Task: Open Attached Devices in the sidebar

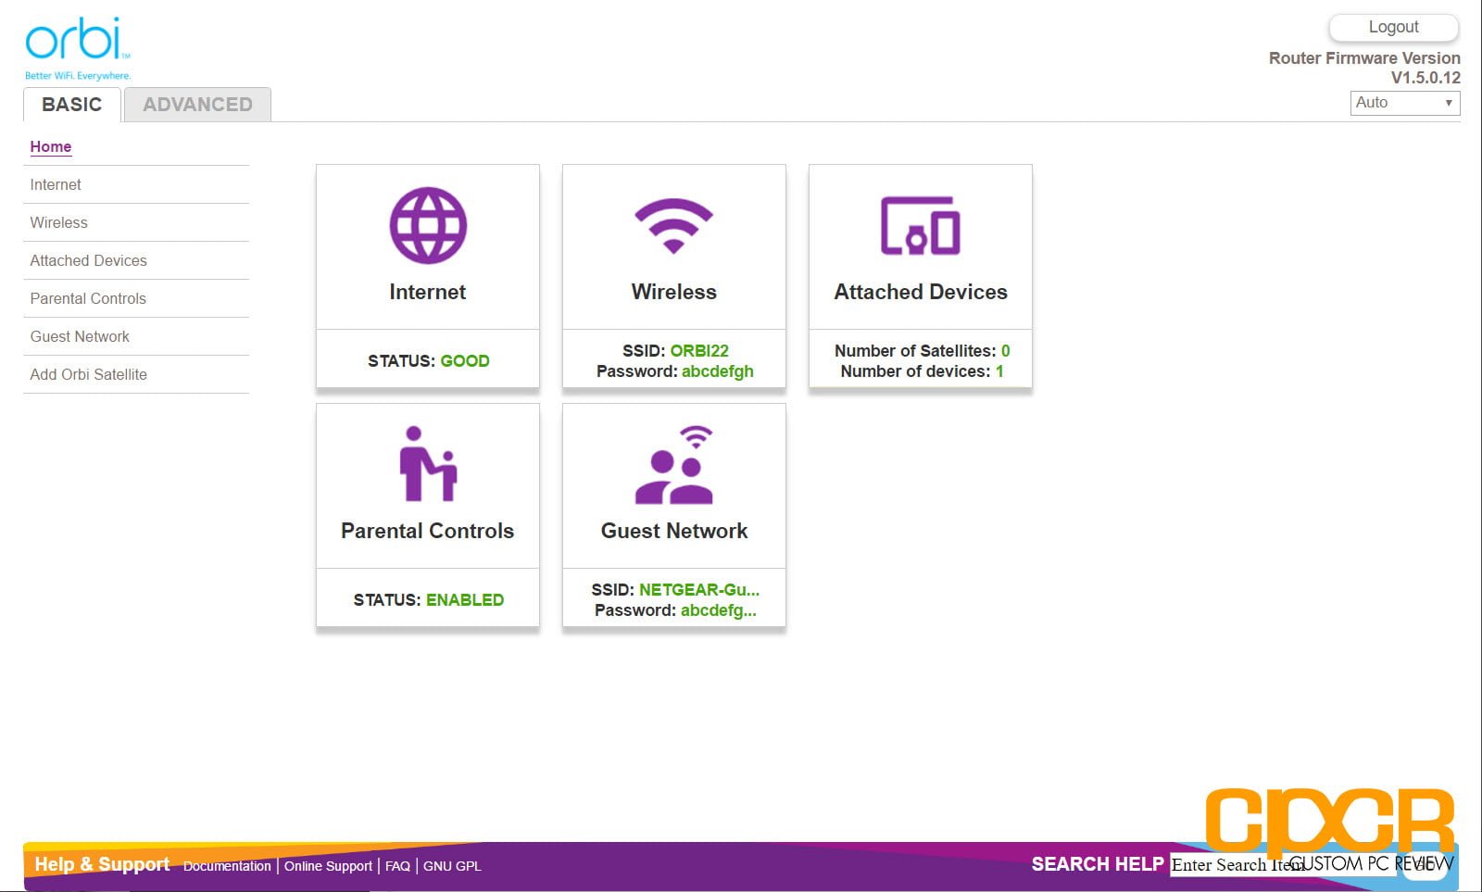Action: [x=88, y=260]
